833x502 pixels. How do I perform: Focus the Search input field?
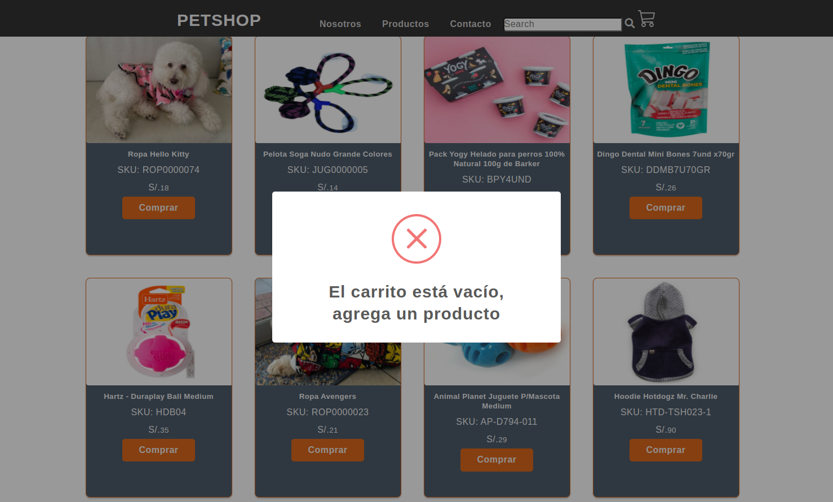562,24
